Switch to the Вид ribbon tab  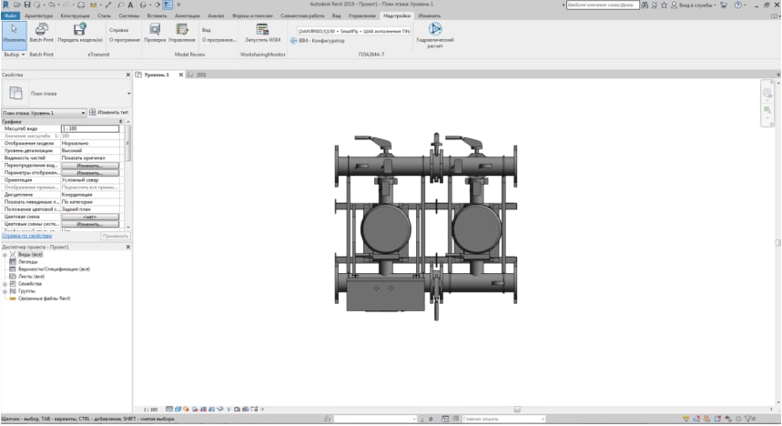tap(337, 16)
